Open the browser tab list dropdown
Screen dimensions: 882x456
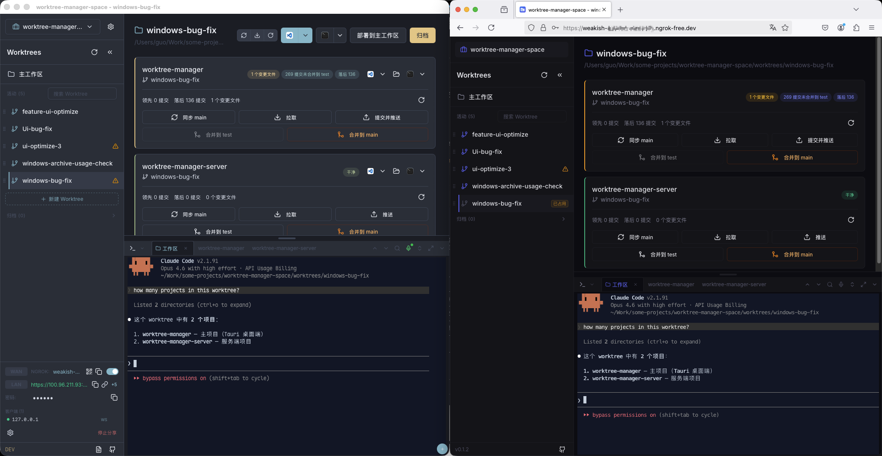[856, 9]
